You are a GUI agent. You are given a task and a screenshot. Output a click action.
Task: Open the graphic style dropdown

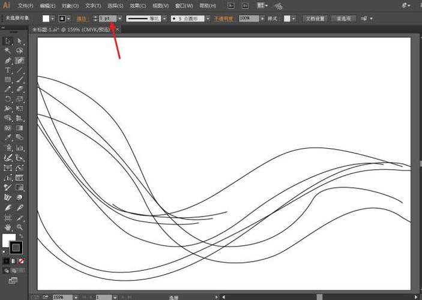coord(294,19)
